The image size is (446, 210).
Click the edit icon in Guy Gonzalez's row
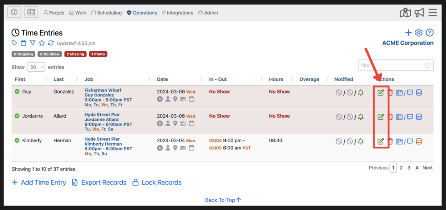[x=380, y=93]
